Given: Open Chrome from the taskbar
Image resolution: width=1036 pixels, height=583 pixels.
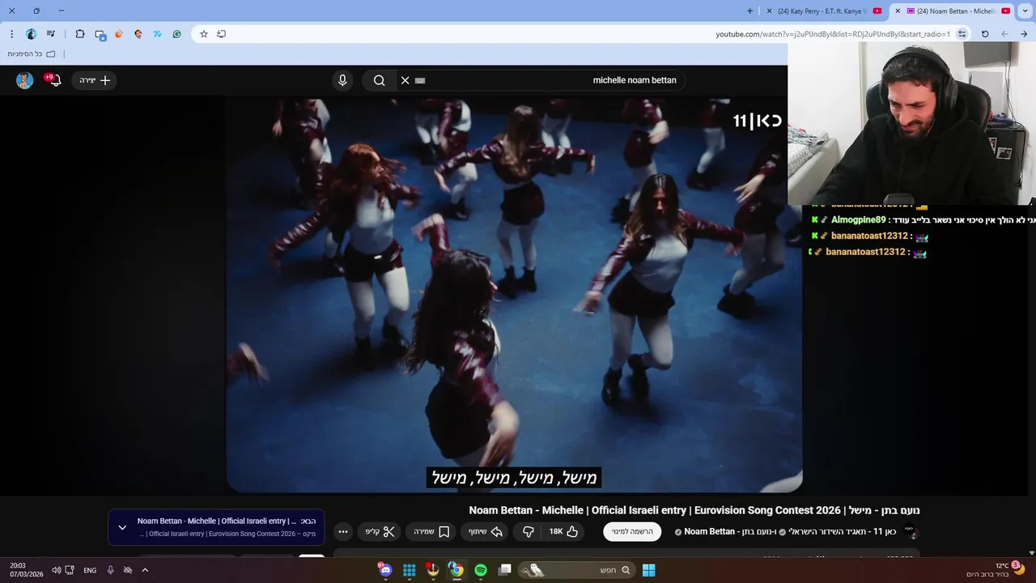Looking at the screenshot, I should (456, 570).
